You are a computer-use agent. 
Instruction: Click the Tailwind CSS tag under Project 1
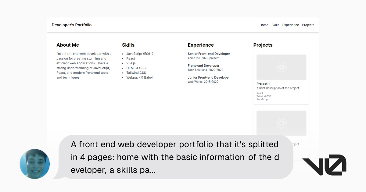pos(264,96)
